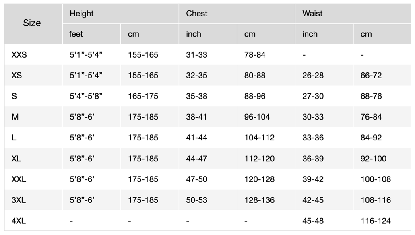
Task: Select the inch subheader under Chest
Action: [x=194, y=34]
